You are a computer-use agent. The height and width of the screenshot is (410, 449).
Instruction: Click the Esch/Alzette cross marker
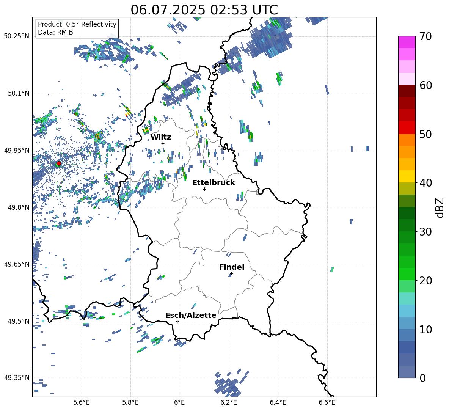pos(177,322)
